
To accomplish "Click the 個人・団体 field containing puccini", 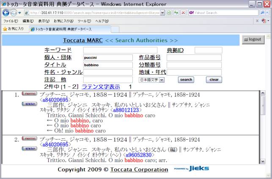I will [x=108, y=58].
